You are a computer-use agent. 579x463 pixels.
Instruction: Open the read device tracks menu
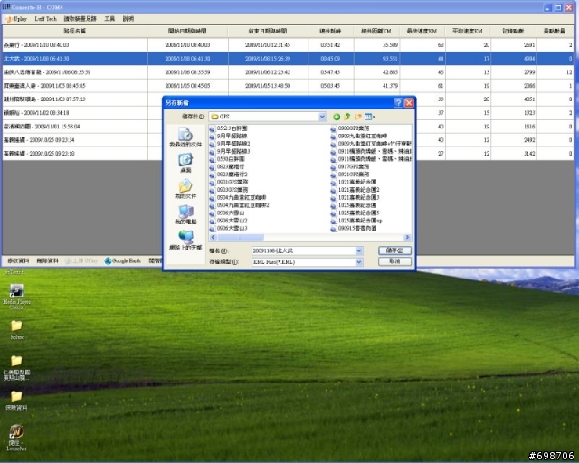coord(81,19)
